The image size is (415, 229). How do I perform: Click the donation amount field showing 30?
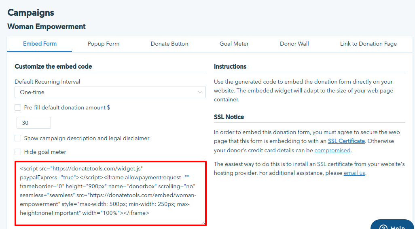34,123
